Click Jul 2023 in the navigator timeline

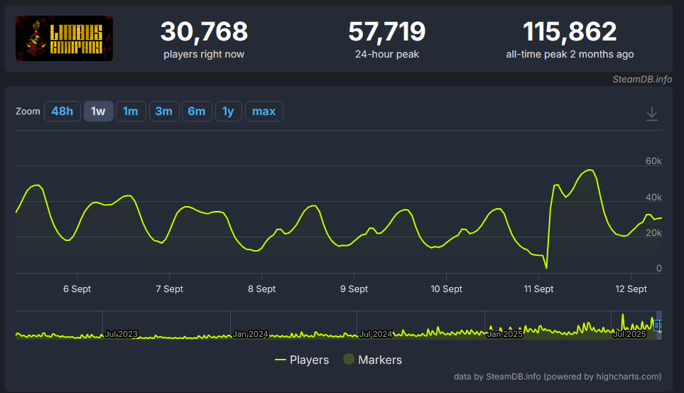[x=121, y=334]
